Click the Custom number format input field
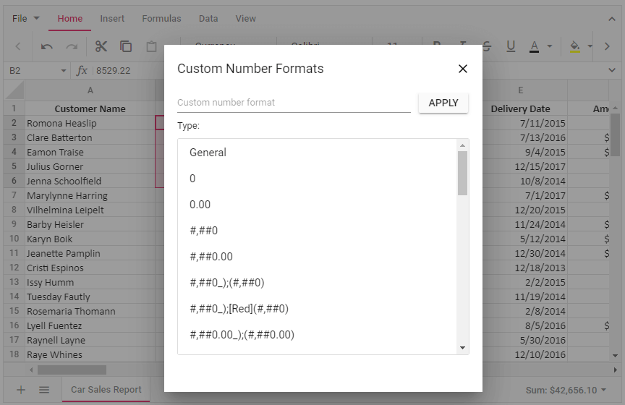625x405 pixels. (294, 103)
